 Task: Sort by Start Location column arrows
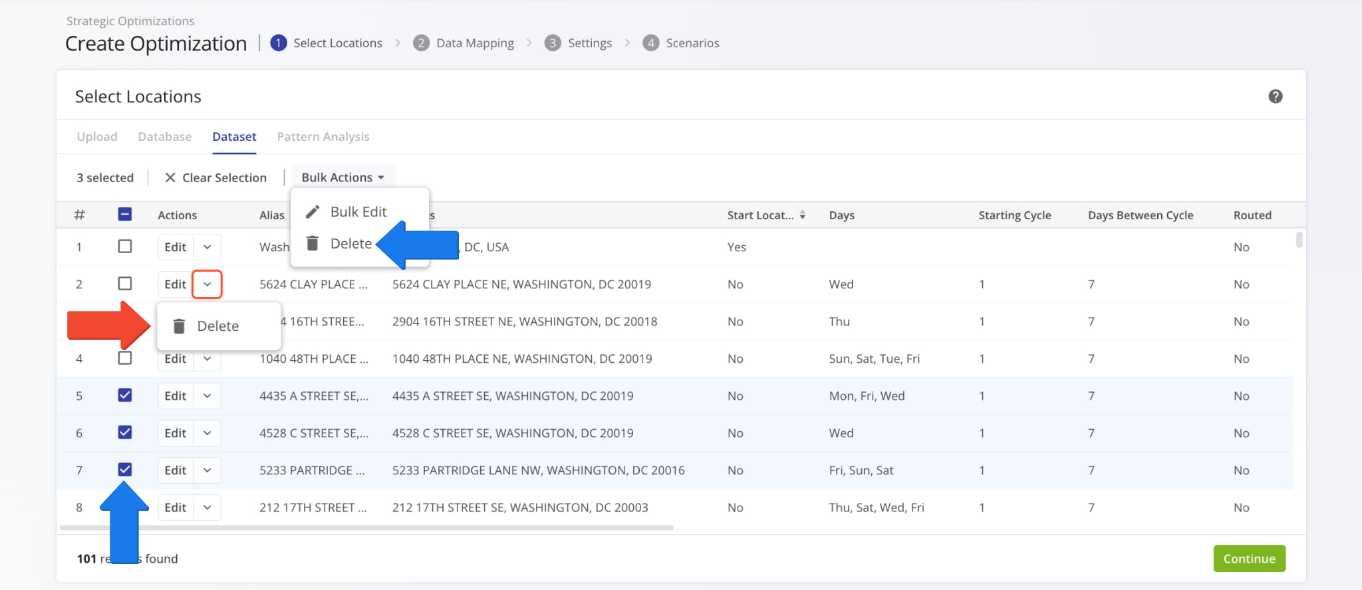click(x=803, y=215)
